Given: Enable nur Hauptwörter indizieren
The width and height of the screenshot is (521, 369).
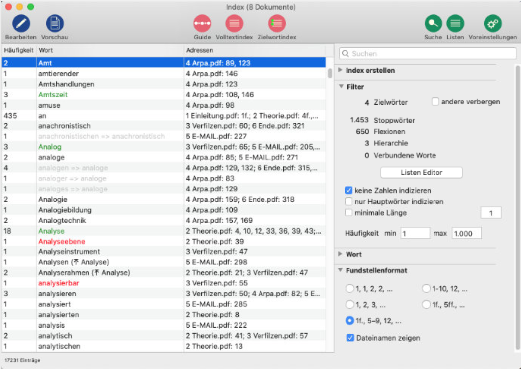Looking at the screenshot, I should coord(348,201).
